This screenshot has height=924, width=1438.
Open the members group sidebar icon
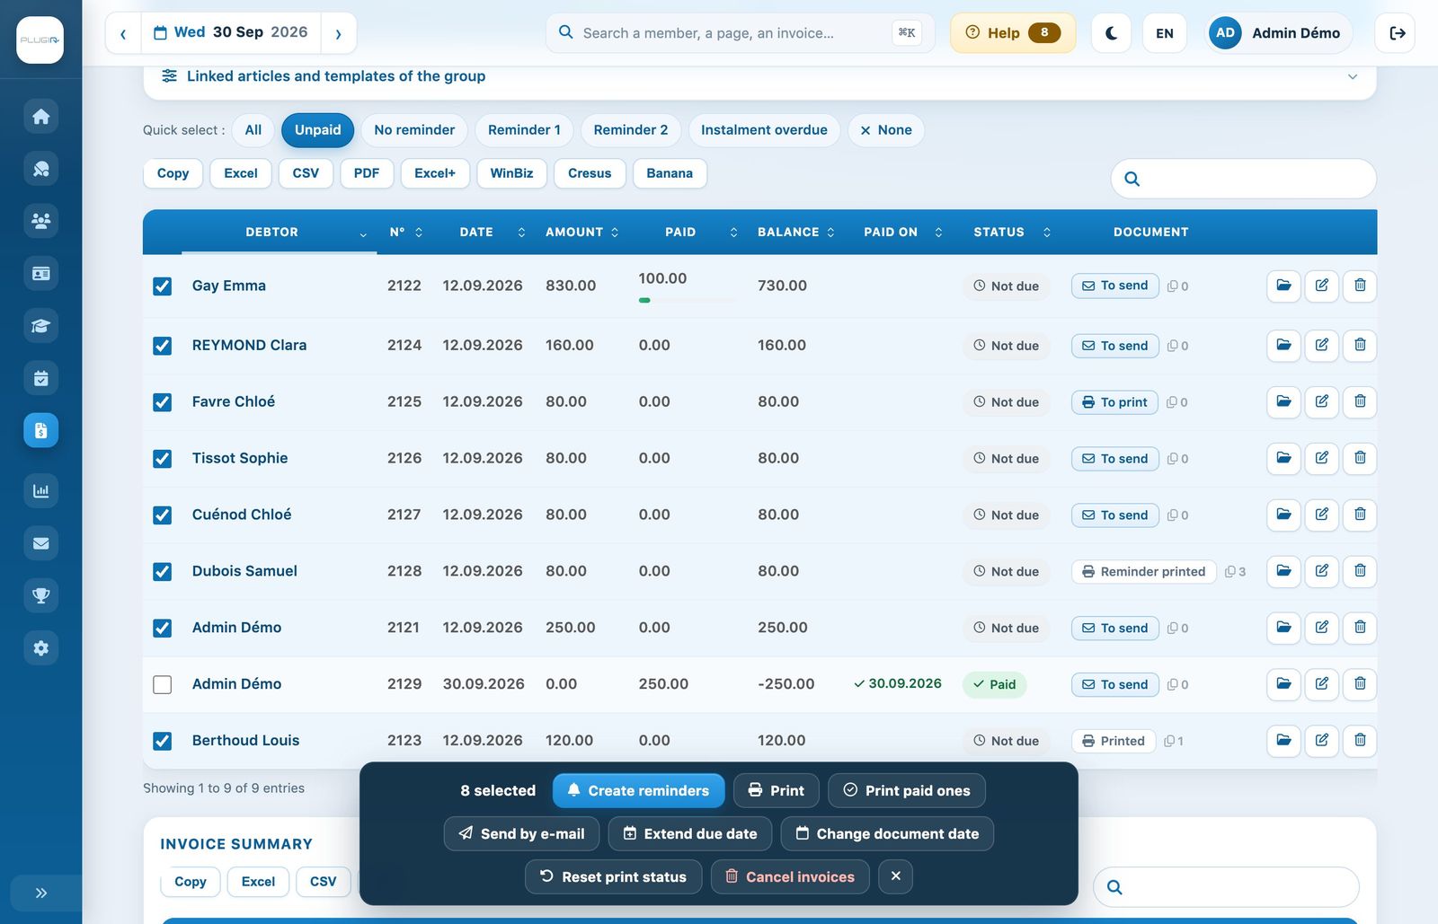tap(40, 221)
